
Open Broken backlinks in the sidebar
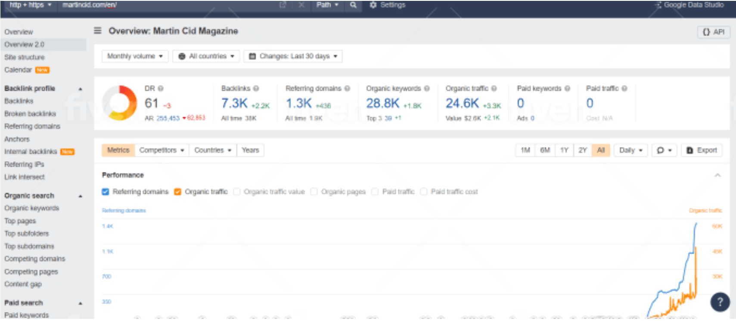(30, 114)
